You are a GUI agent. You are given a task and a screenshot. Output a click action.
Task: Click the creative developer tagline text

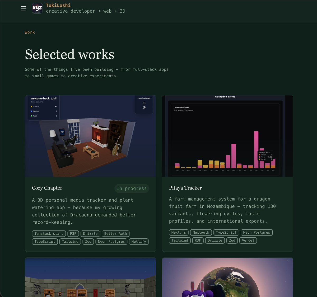86,11
